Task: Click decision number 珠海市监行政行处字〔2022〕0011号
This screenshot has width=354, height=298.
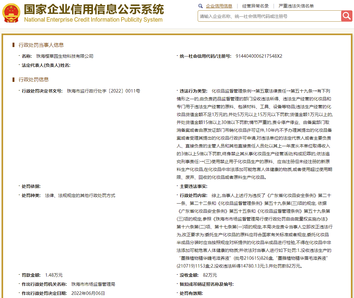Action: coord(104,91)
